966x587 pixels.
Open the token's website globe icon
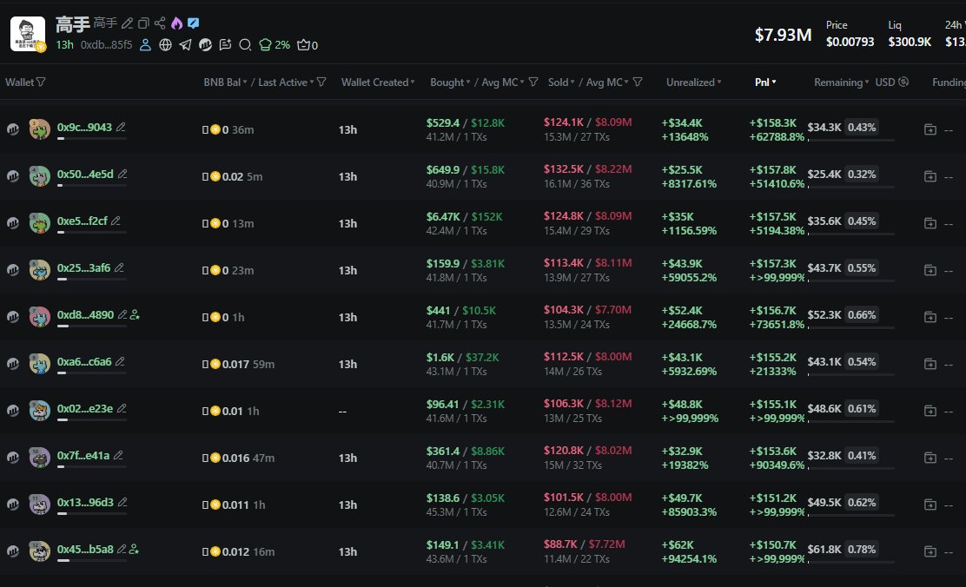click(x=166, y=45)
